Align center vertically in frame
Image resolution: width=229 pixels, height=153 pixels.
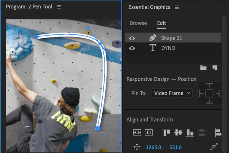tap(137, 132)
